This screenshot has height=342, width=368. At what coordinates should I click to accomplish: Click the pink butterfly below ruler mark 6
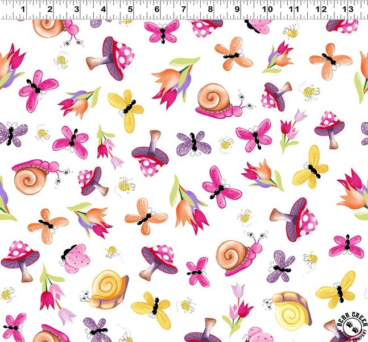162,32
